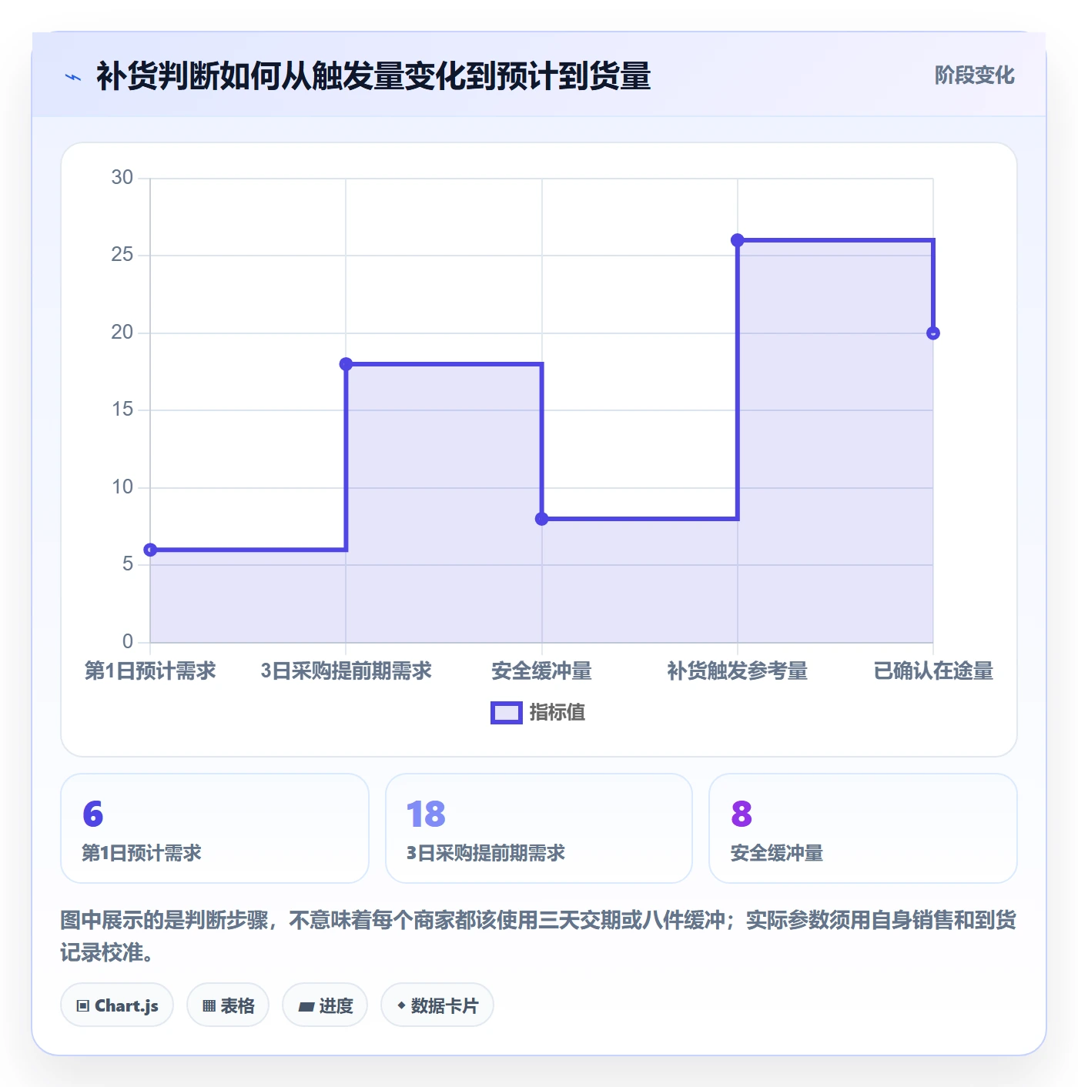
Task: Open the card showing 18 3日采购提前期需求
Action: pyautogui.click(x=539, y=828)
